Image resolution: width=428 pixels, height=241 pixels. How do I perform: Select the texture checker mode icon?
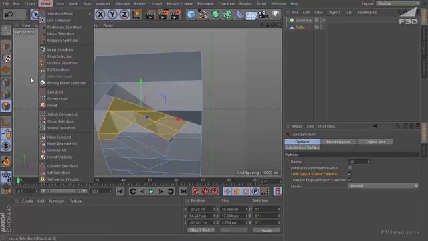pos(6,58)
